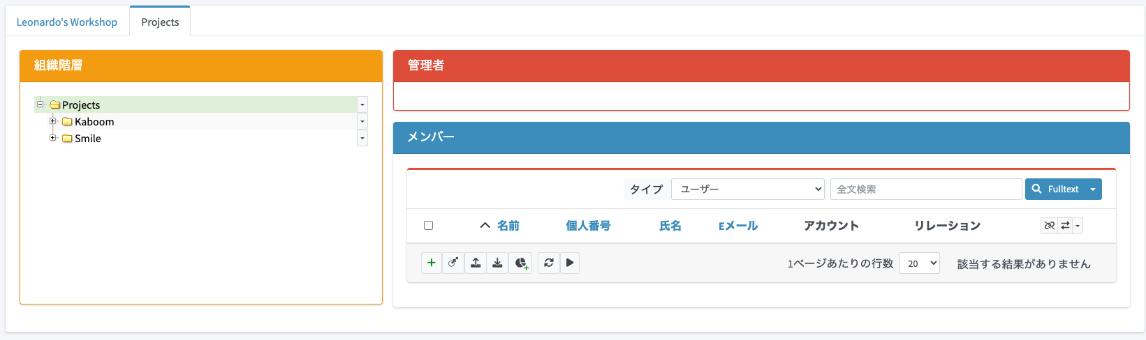Click the Kaboom folder icon
This screenshot has width=1146, height=340.
(68, 122)
